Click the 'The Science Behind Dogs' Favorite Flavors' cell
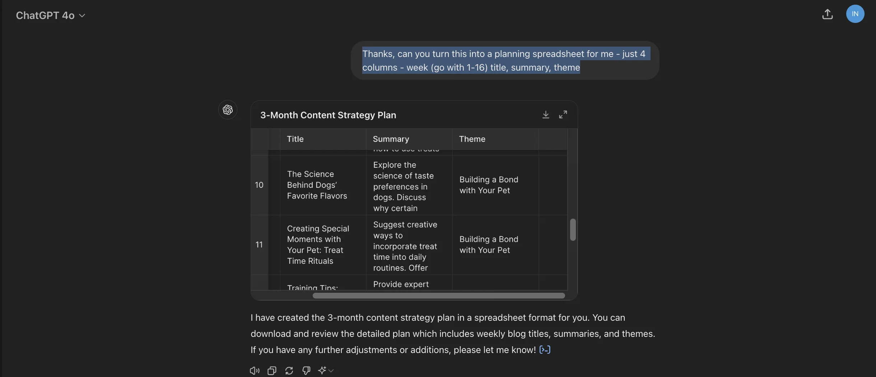 [x=323, y=185]
